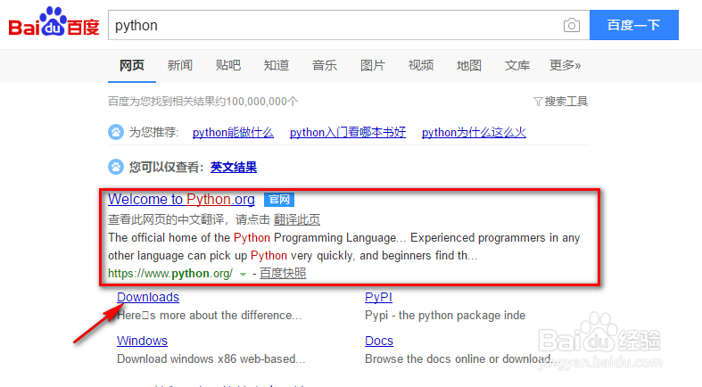Image resolution: width=702 pixels, height=387 pixels.
Task: Click paw icon beside 为您推荐
Action: (116, 132)
